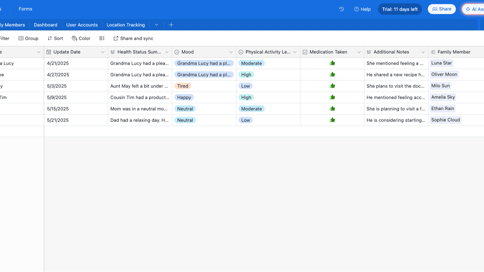Click the plus icon to add a table
This screenshot has height=272, width=484.
171,25
